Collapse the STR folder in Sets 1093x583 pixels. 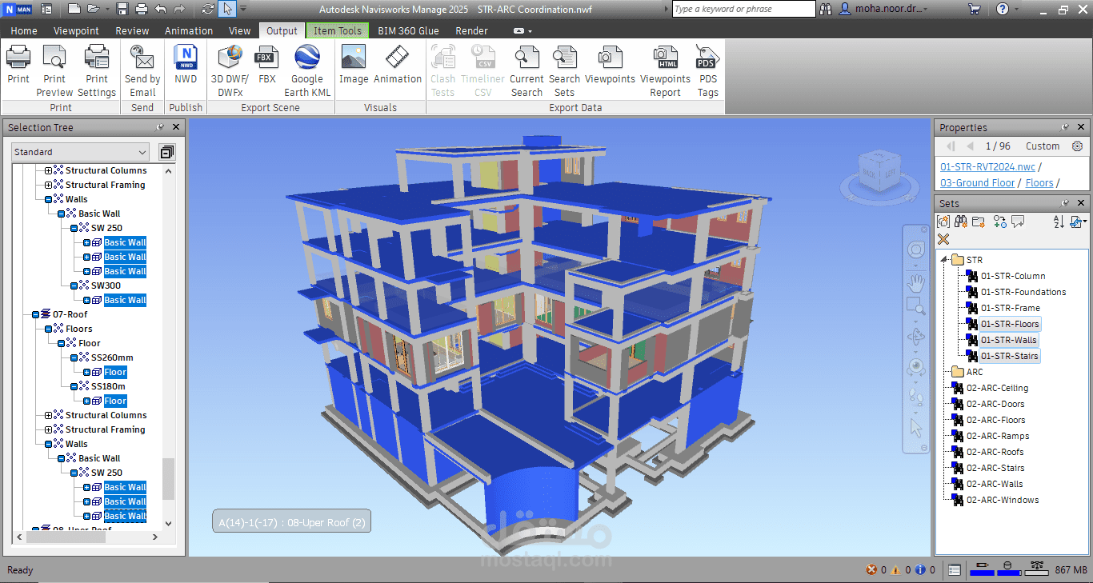[x=944, y=259]
